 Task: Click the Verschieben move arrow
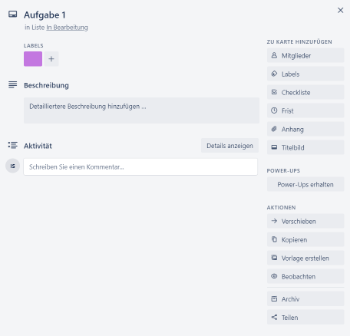(x=305, y=221)
